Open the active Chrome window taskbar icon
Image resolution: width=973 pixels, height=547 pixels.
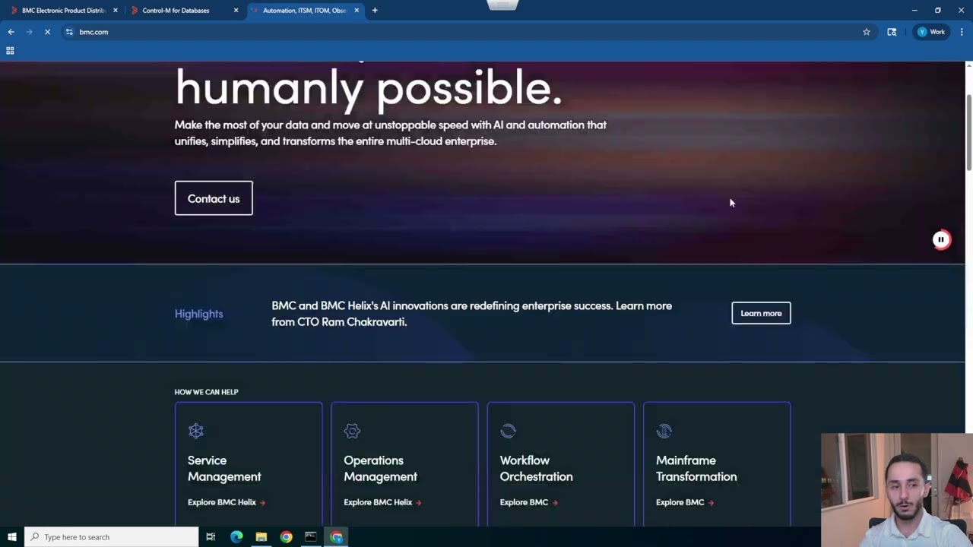336,537
